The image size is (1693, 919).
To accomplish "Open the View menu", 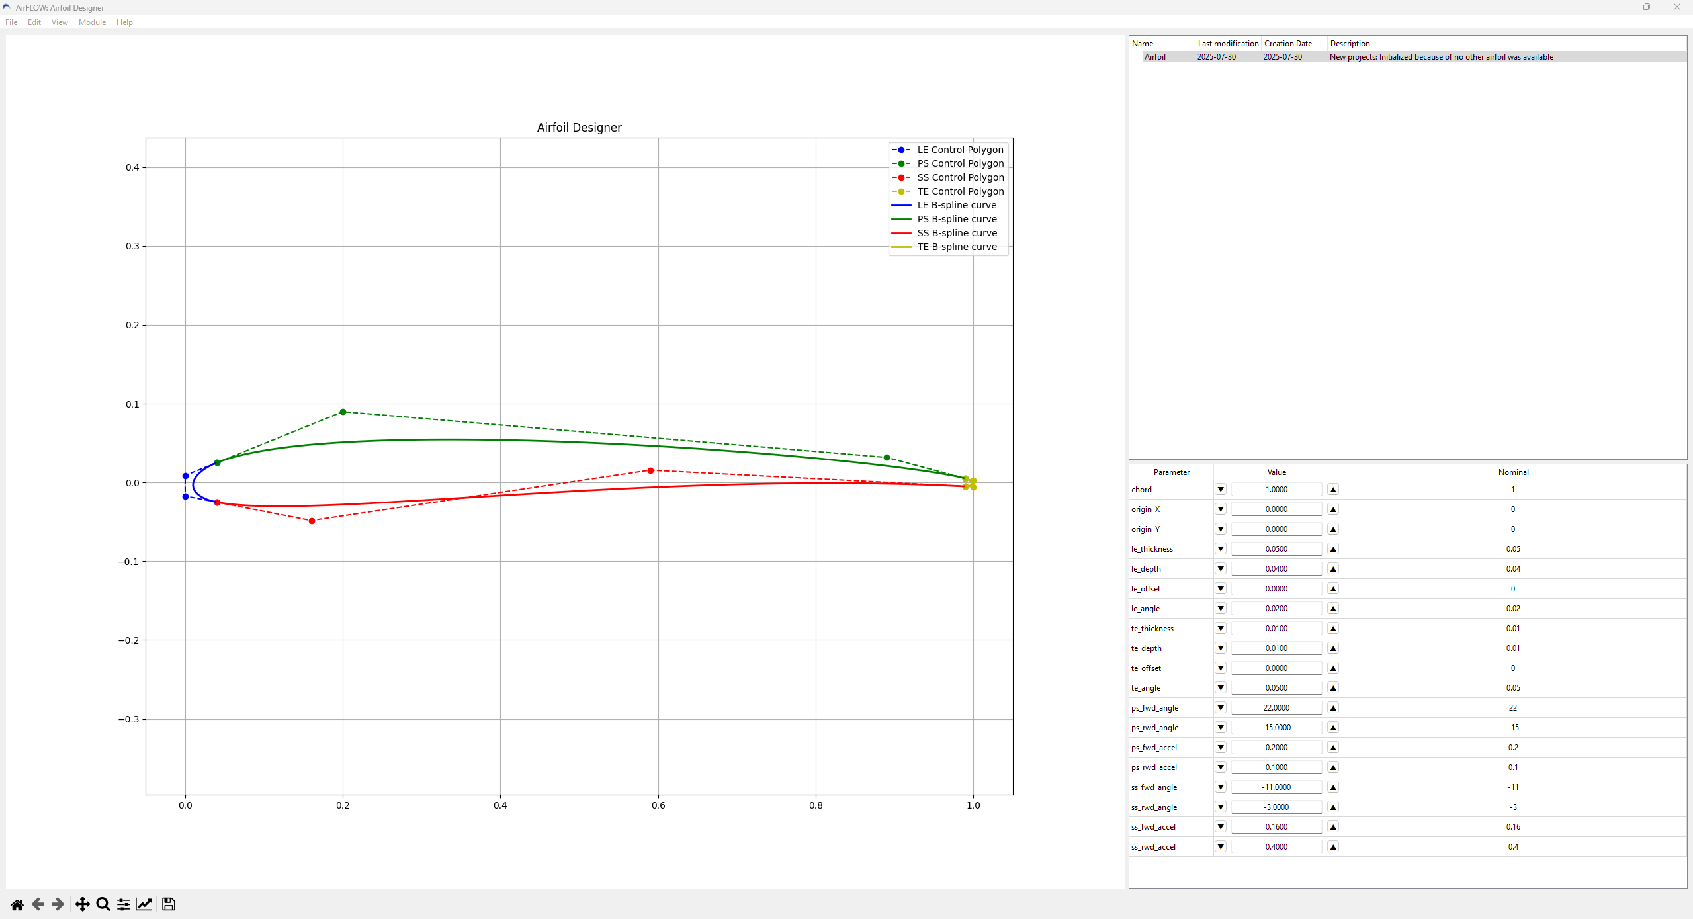I will (x=60, y=22).
